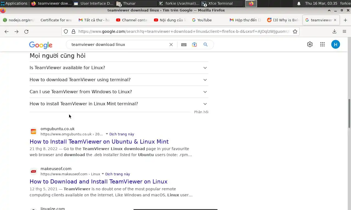
Task: Switch to (3) Why is Bel tab
Action: [x=283, y=20]
